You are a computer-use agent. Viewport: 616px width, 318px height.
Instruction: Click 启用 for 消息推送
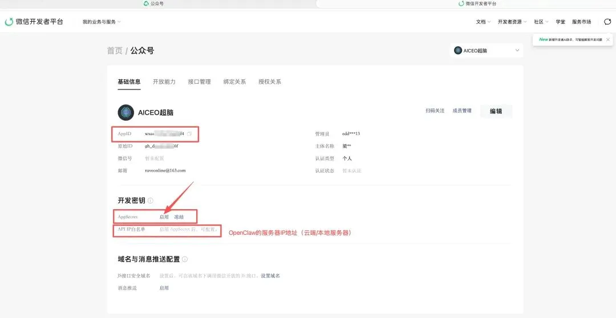[x=164, y=288]
